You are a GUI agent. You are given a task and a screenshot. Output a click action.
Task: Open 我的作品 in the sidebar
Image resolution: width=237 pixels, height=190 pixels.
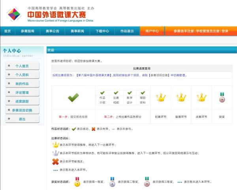point(22,84)
